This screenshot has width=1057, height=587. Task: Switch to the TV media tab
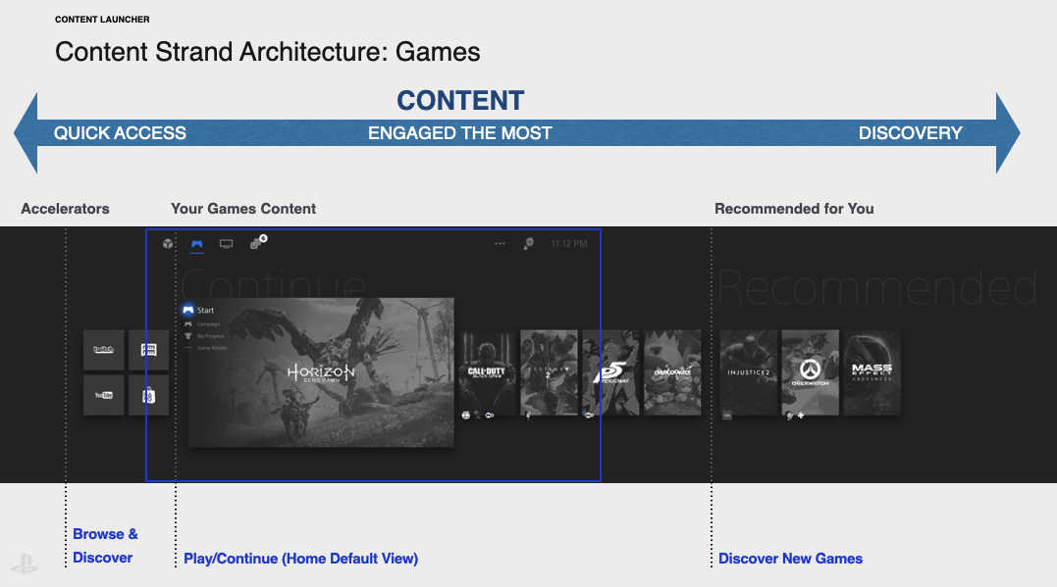point(227,244)
